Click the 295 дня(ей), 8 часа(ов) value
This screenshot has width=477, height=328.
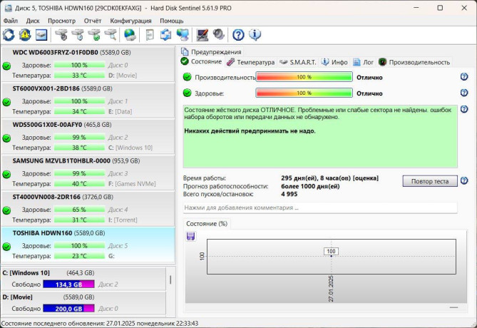click(x=329, y=178)
